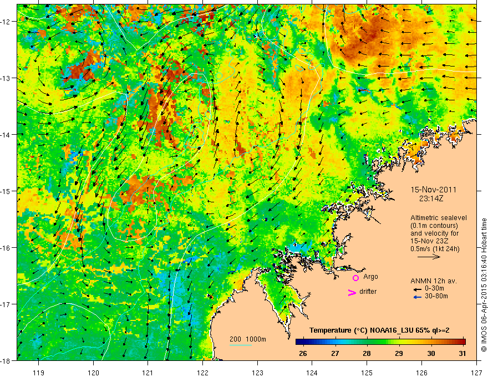
Task: Click longitude label 119 on bottom axis
Action: 39,373
